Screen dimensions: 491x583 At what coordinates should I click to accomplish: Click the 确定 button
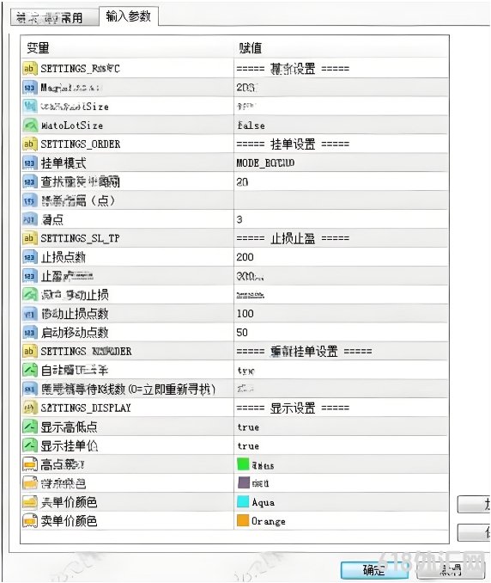(373, 569)
